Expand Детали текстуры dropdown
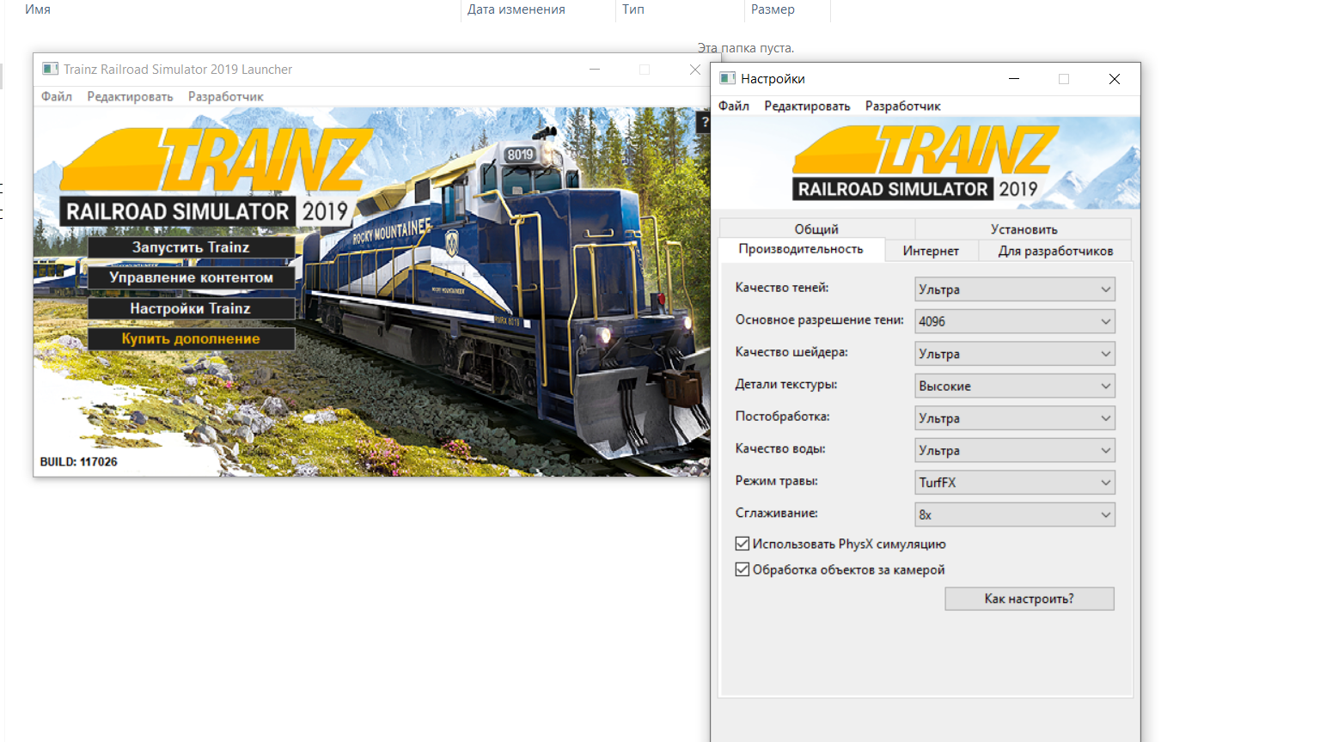1320x742 pixels. click(1015, 386)
